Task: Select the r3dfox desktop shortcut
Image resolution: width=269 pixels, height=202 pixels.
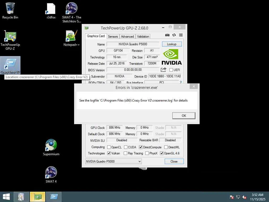Action: click(x=51, y=11)
